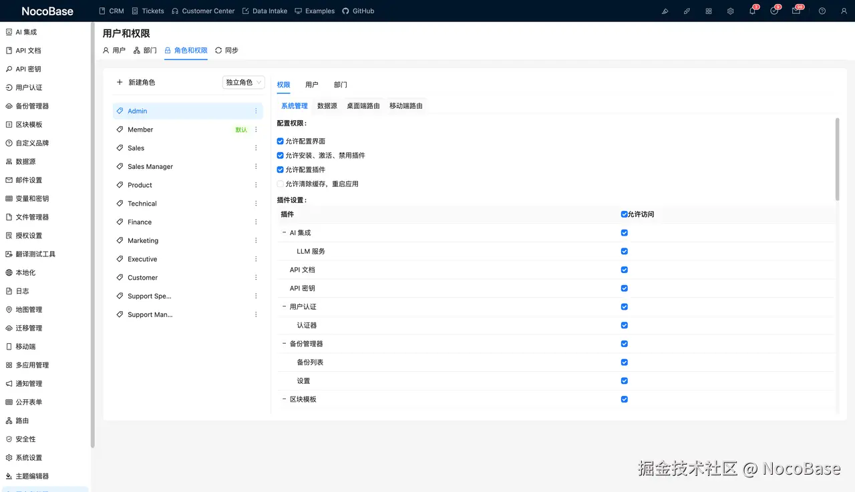Click the left sidebar scrollbar
The width and height of the screenshot is (855, 492).
93,234
